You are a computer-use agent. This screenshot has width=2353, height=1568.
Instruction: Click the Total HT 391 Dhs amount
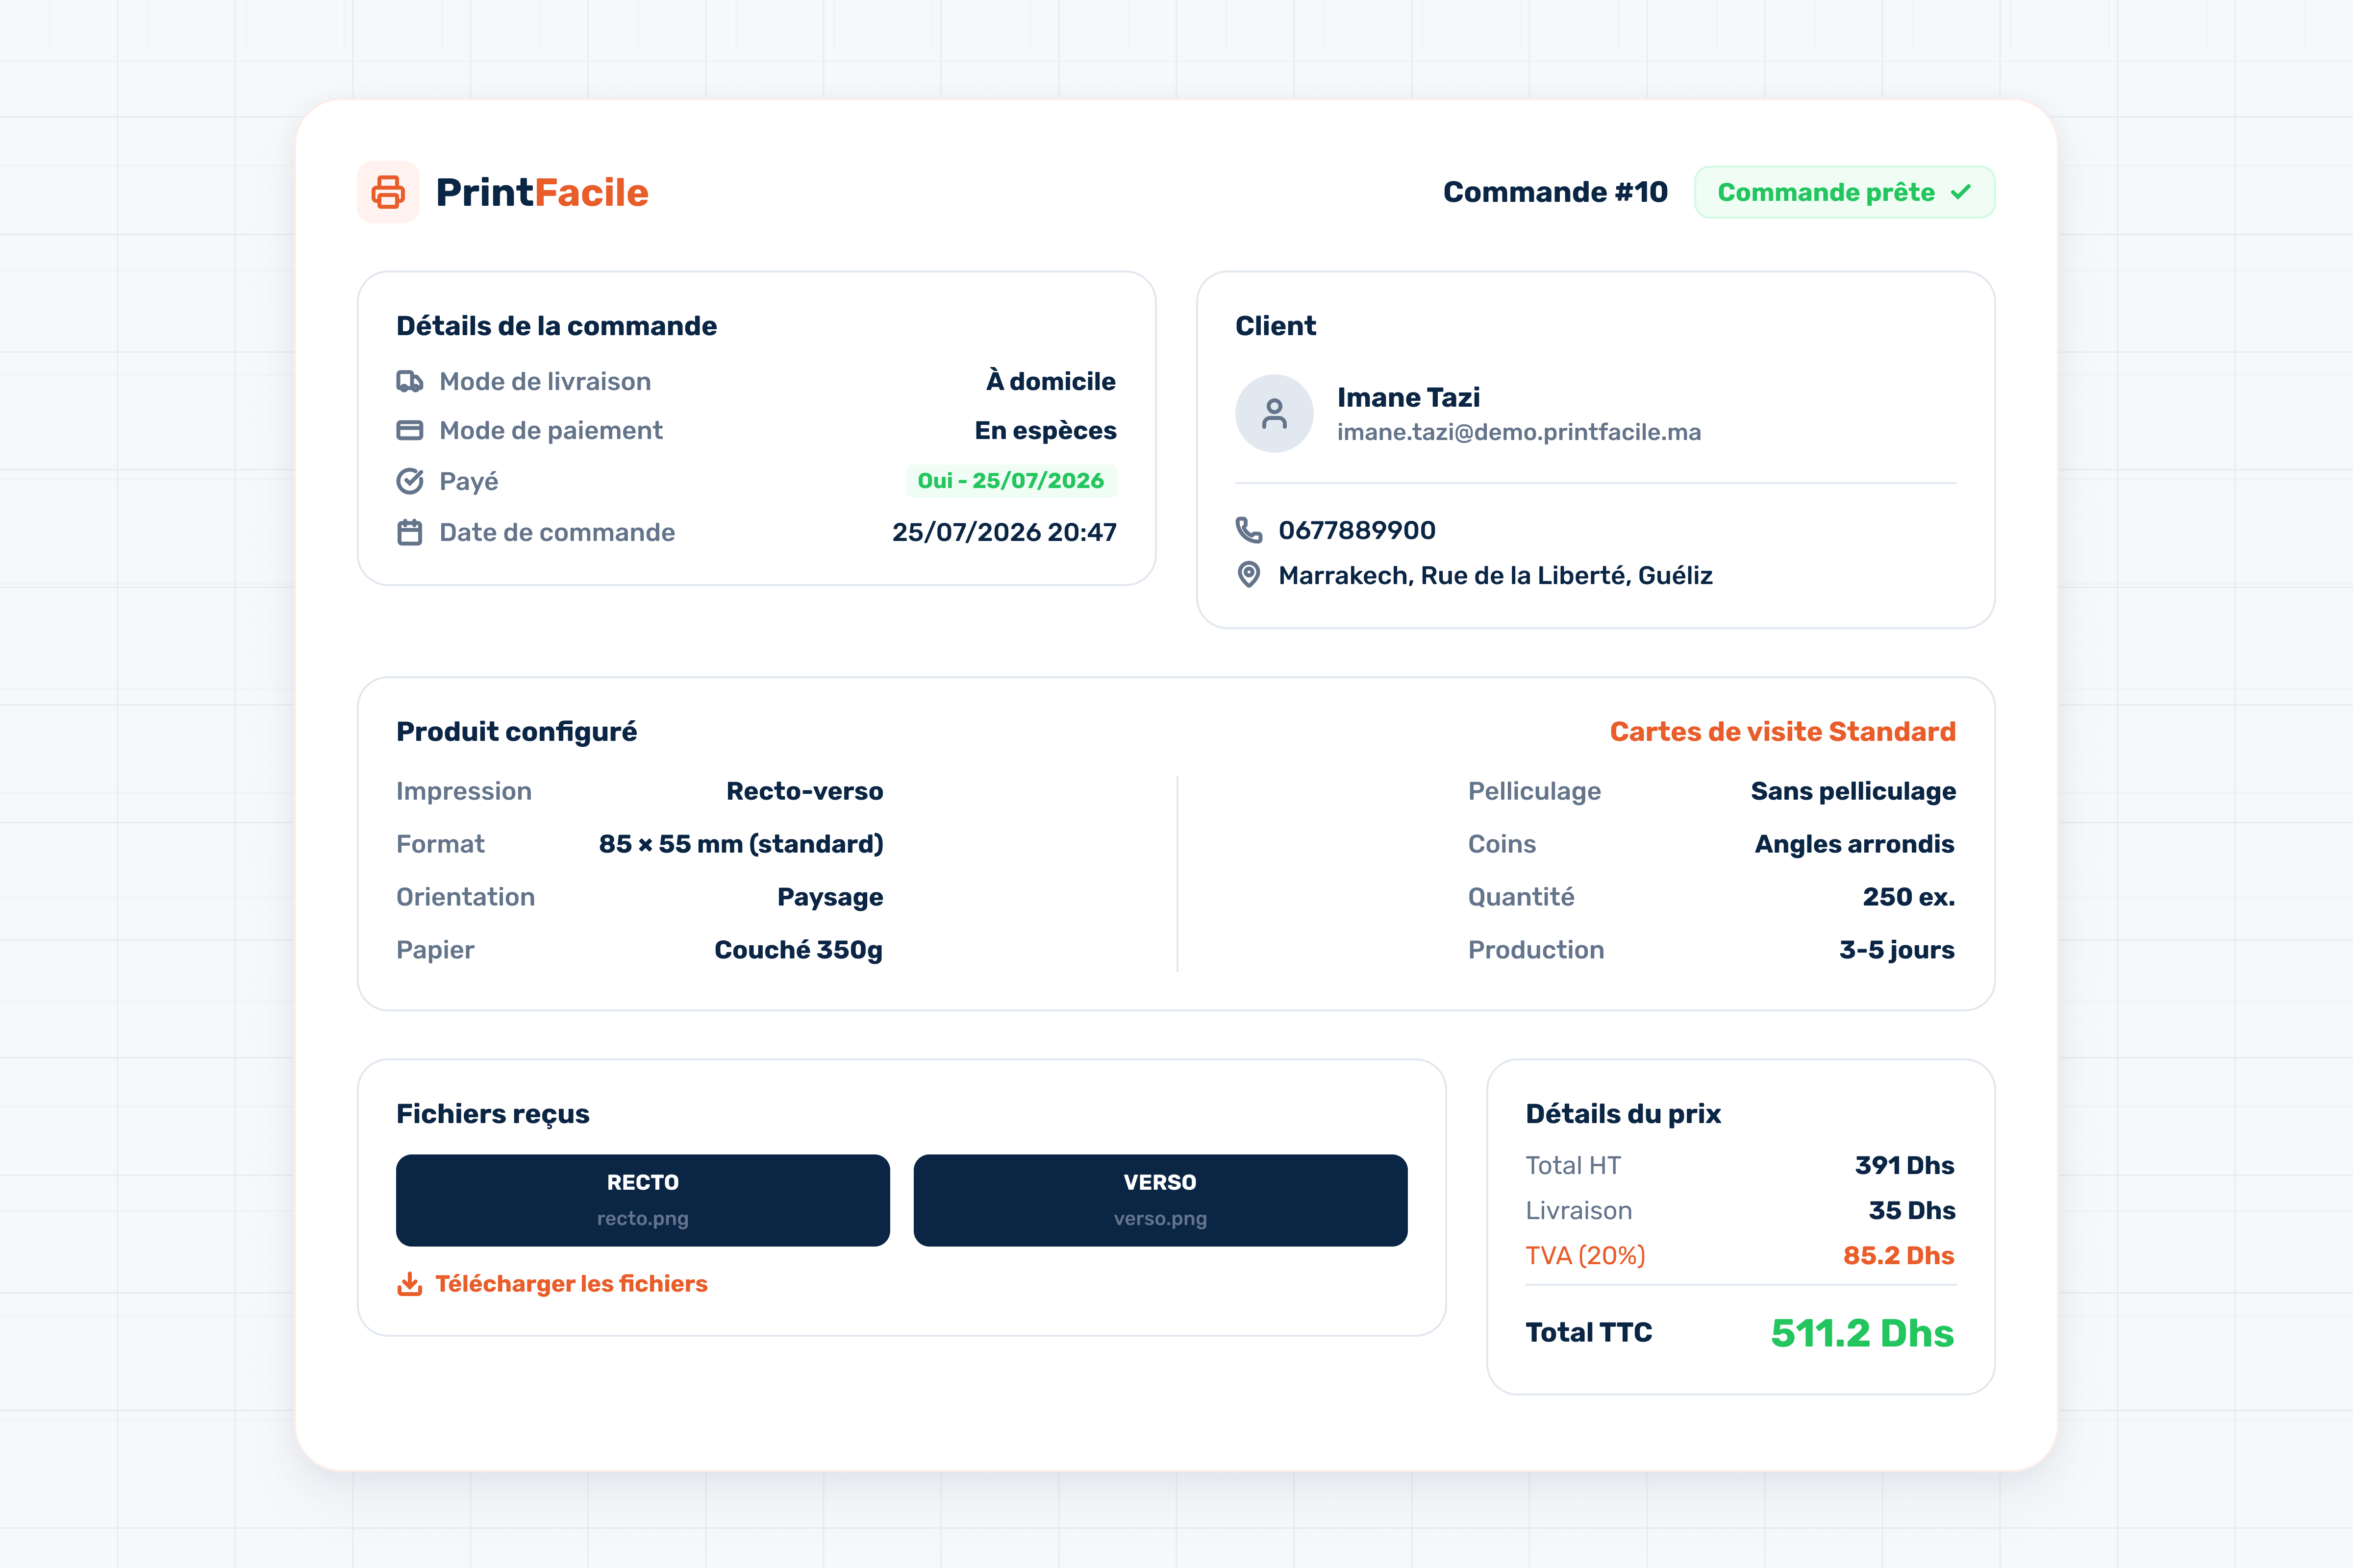(1905, 1165)
